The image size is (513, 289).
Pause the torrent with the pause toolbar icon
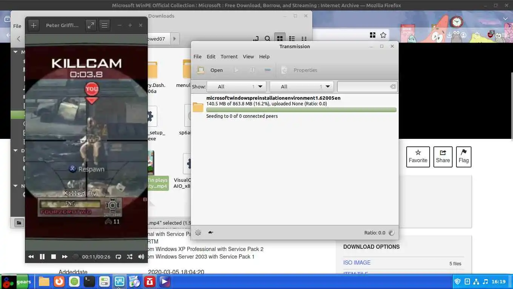coord(252,70)
